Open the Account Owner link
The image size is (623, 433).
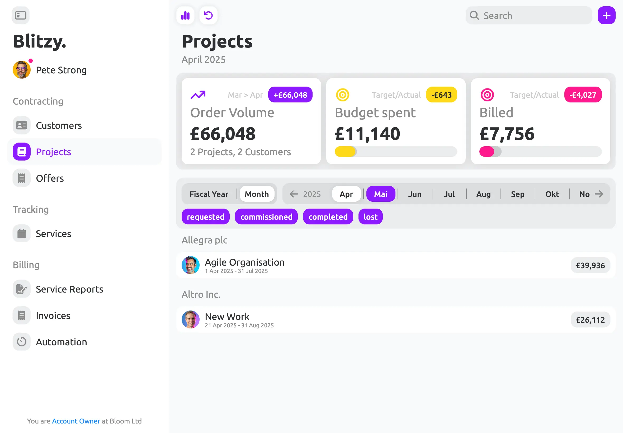pos(76,421)
